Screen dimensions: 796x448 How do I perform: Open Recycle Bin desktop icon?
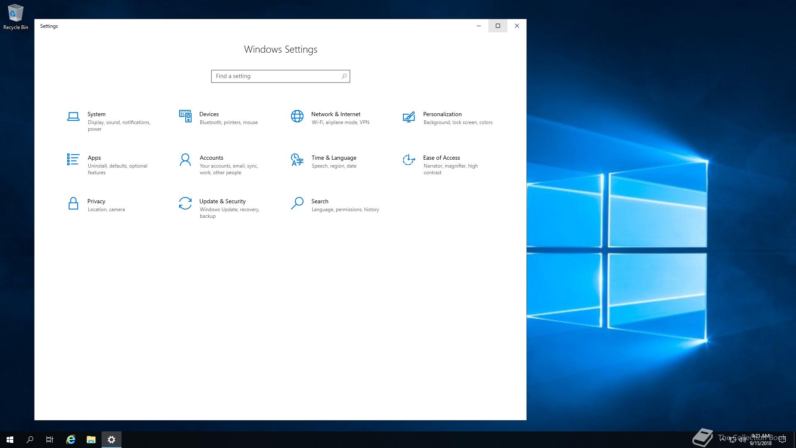16,17
